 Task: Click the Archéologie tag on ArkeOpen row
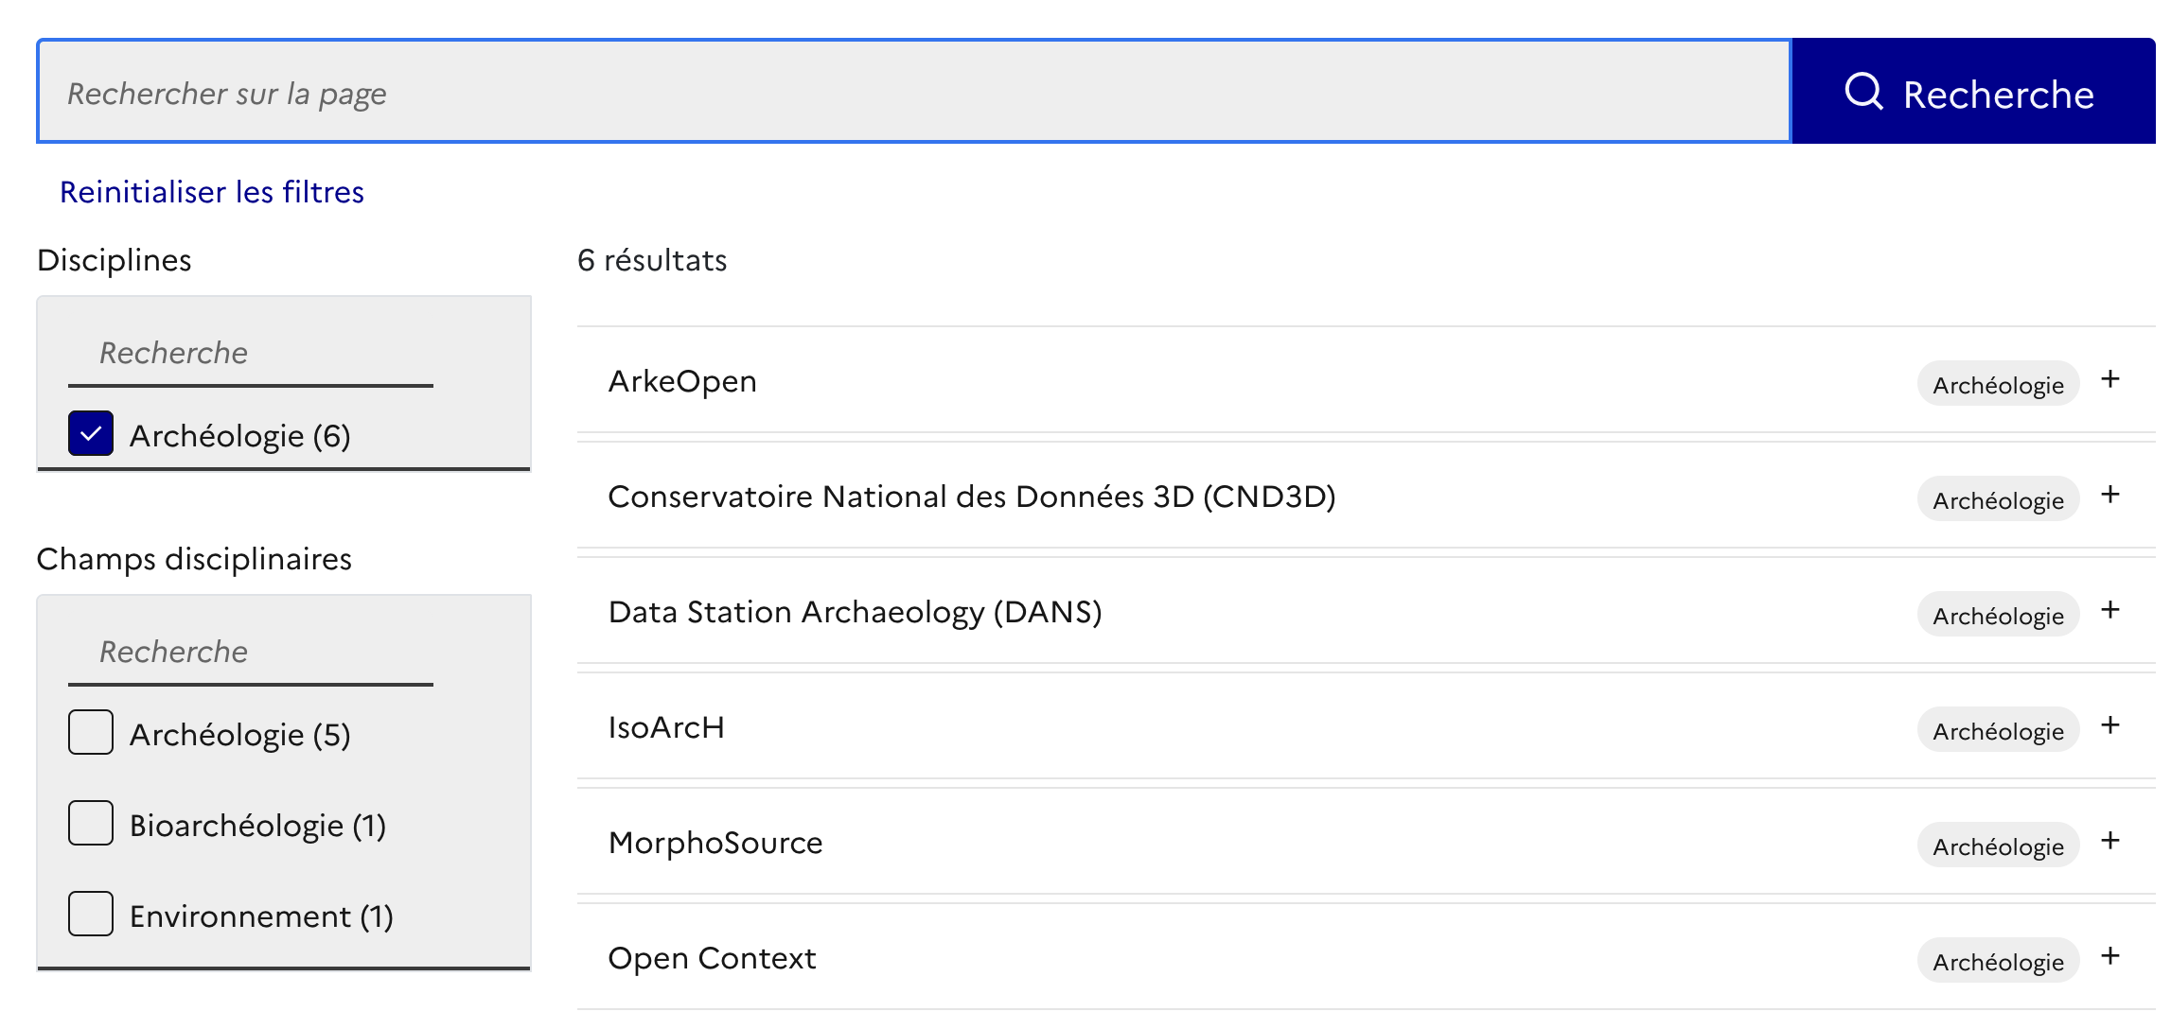click(1997, 385)
